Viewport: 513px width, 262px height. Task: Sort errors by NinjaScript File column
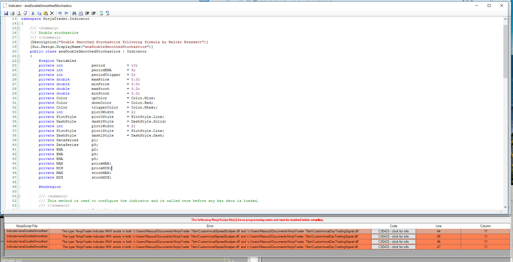[27, 226]
